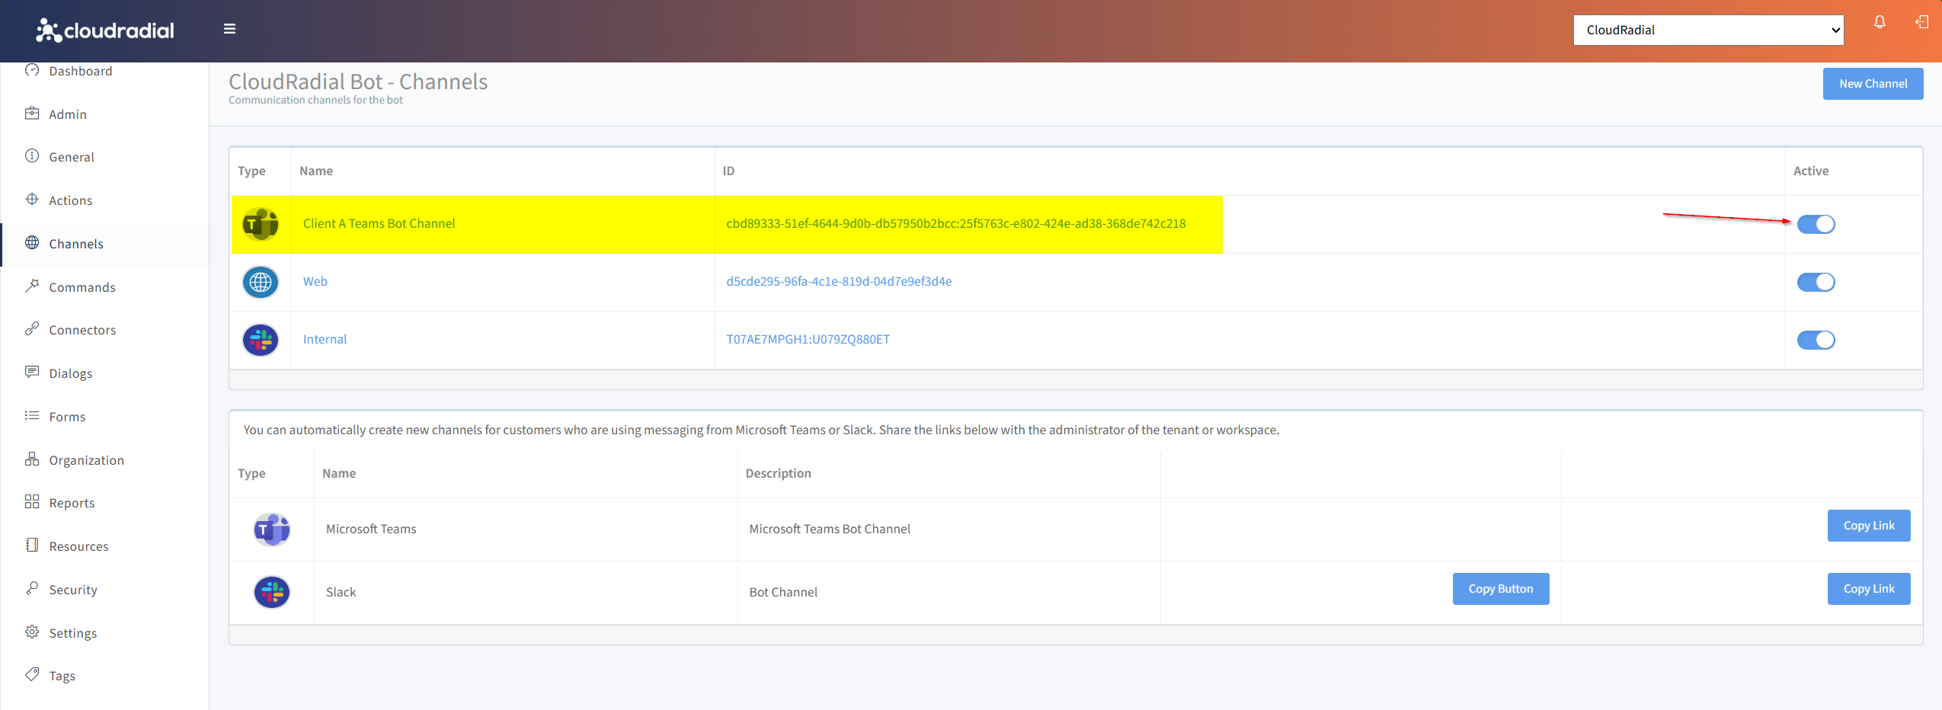Click the cloudradial logo
The image size is (1942, 710).
pos(105,30)
